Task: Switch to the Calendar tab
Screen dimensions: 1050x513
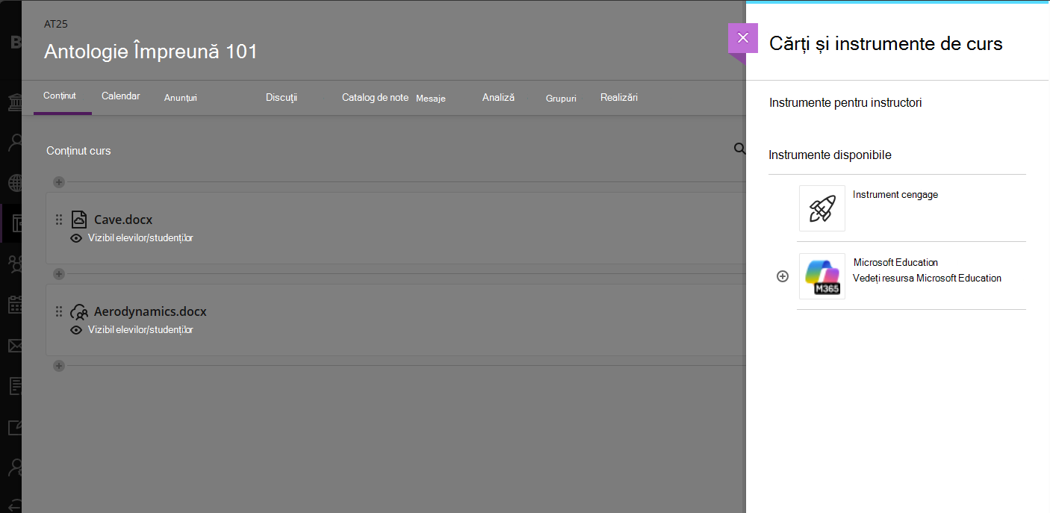Action: tap(121, 96)
